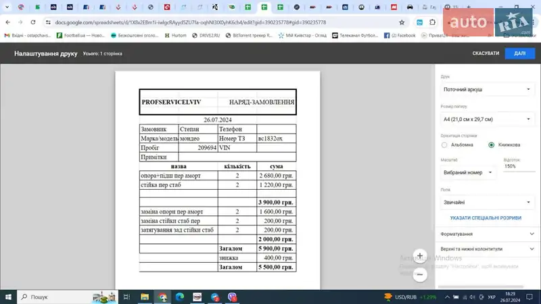Click the zoom out minus button
This screenshot has width=541, height=304.
420,274
